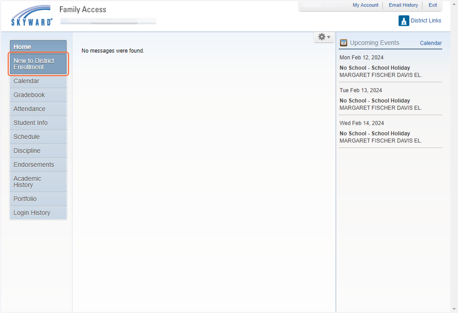
Task: View Email History
Action: (x=403, y=5)
